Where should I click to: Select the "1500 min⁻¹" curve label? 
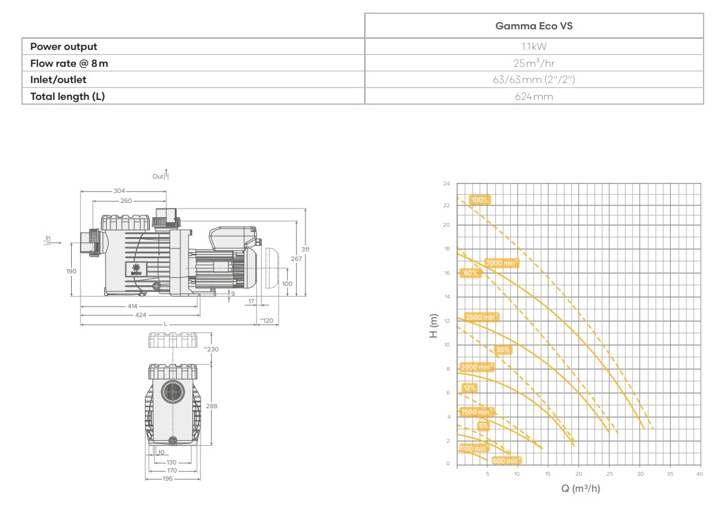tap(476, 411)
